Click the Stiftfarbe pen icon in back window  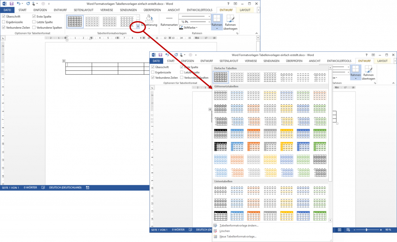click(x=181, y=27)
